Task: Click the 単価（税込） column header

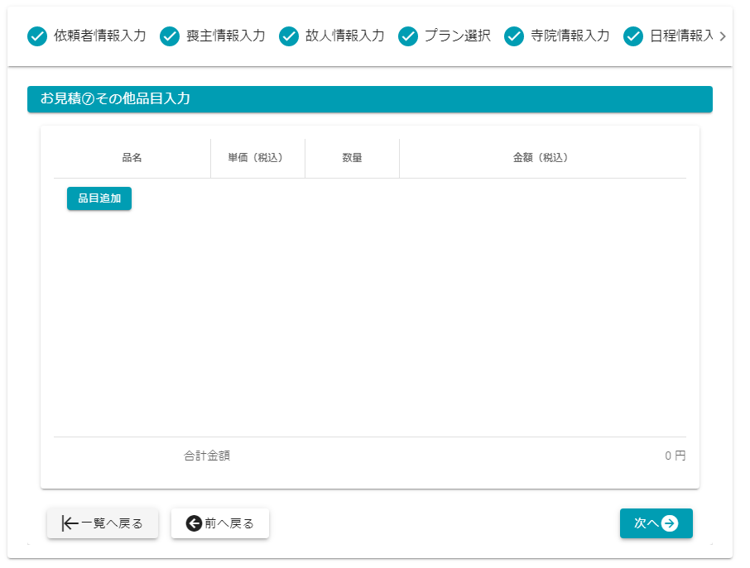Action: coord(257,158)
